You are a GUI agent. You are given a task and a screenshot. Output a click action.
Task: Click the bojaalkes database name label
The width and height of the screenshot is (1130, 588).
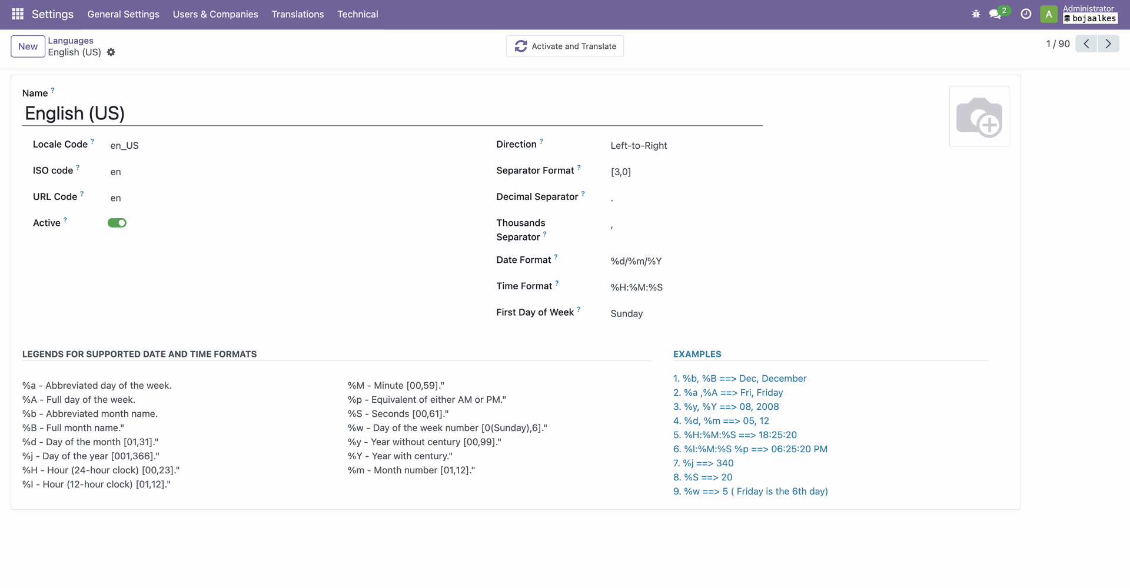[1091, 19]
